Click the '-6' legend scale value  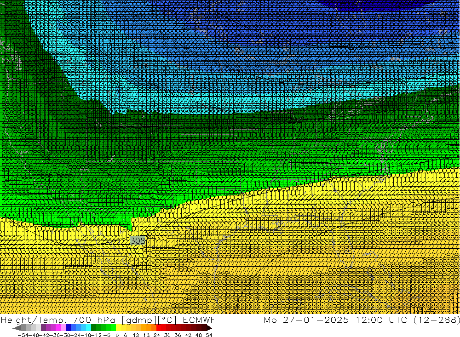107,335
